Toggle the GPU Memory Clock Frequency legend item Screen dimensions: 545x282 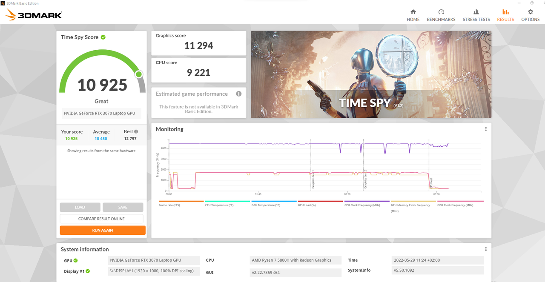click(413, 206)
